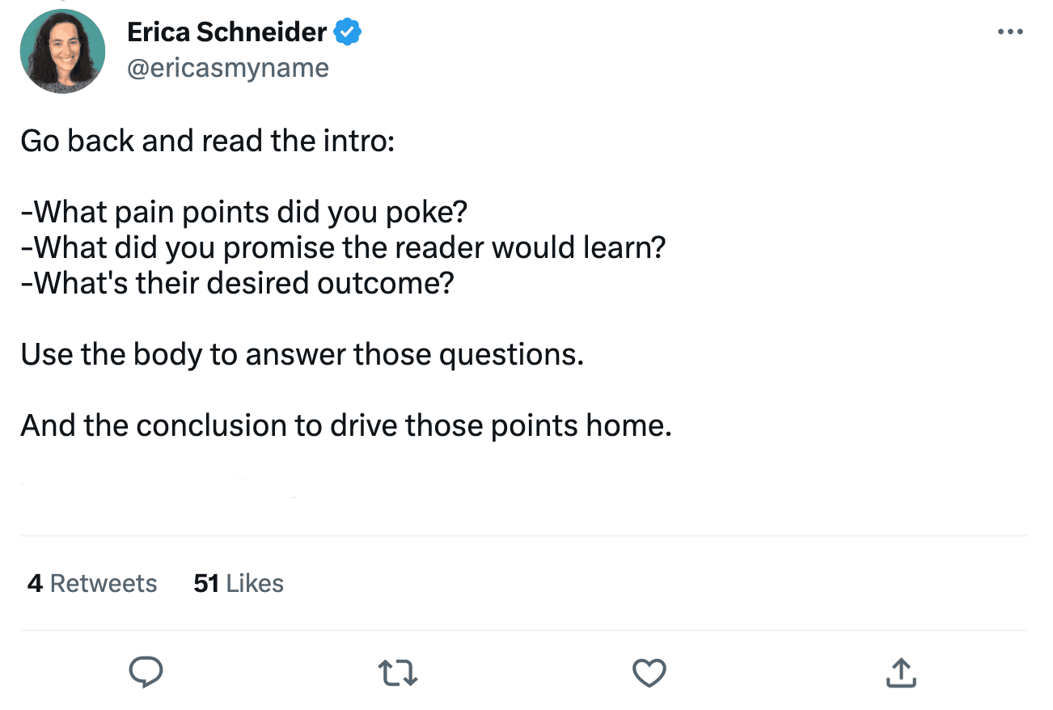Click the Retweets count label

pyautogui.click(x=91, y=583)
